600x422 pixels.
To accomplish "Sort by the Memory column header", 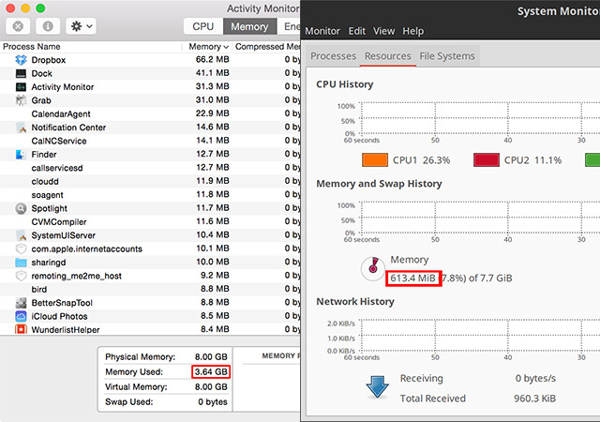I will click(x=208, y=47).
